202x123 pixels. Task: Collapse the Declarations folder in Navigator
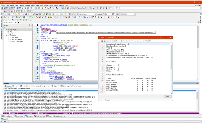coord(6,36)
